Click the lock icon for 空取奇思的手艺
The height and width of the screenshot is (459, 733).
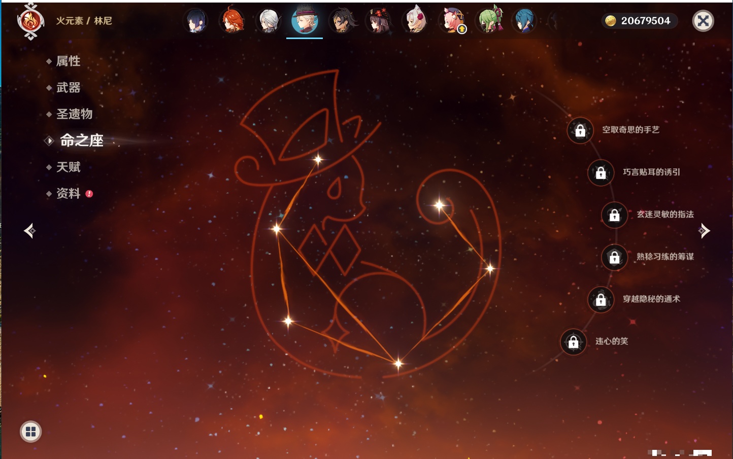tap(580, 131)
